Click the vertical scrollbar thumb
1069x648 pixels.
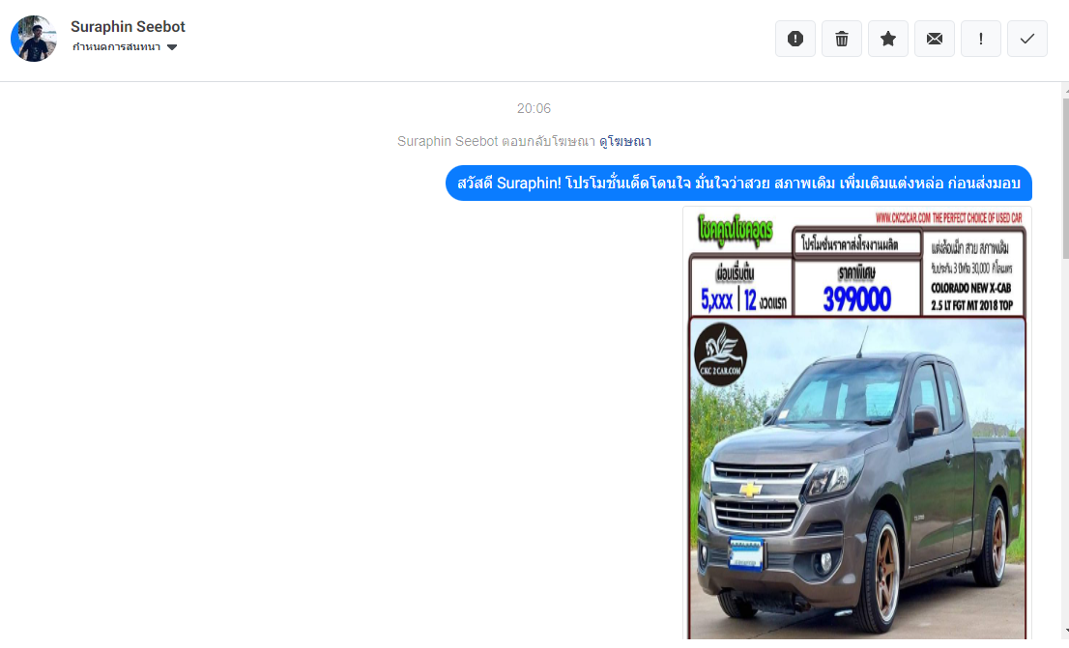click(x=1065, y=179)
